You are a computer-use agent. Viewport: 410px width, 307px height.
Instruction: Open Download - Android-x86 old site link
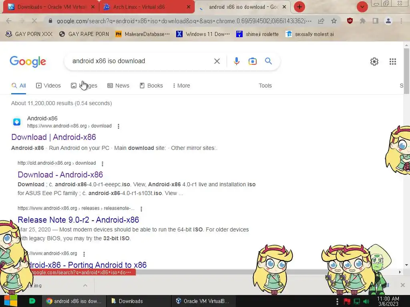[60, 174]
